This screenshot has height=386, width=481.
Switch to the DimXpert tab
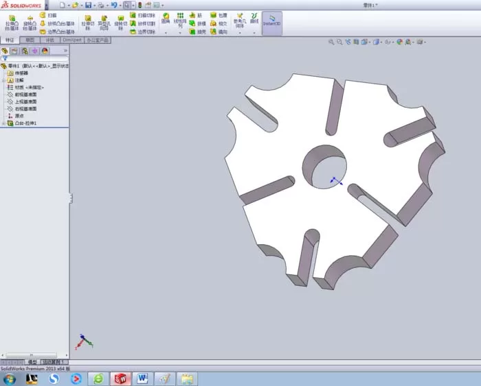click(72, 40)
